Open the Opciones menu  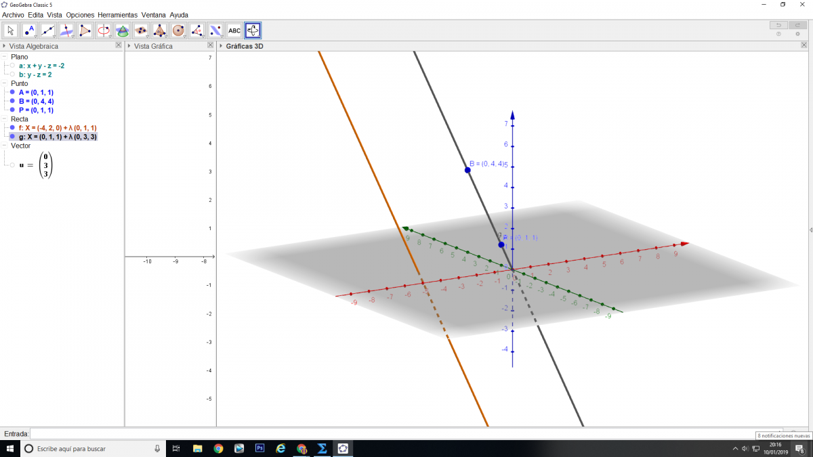[79, 15]
